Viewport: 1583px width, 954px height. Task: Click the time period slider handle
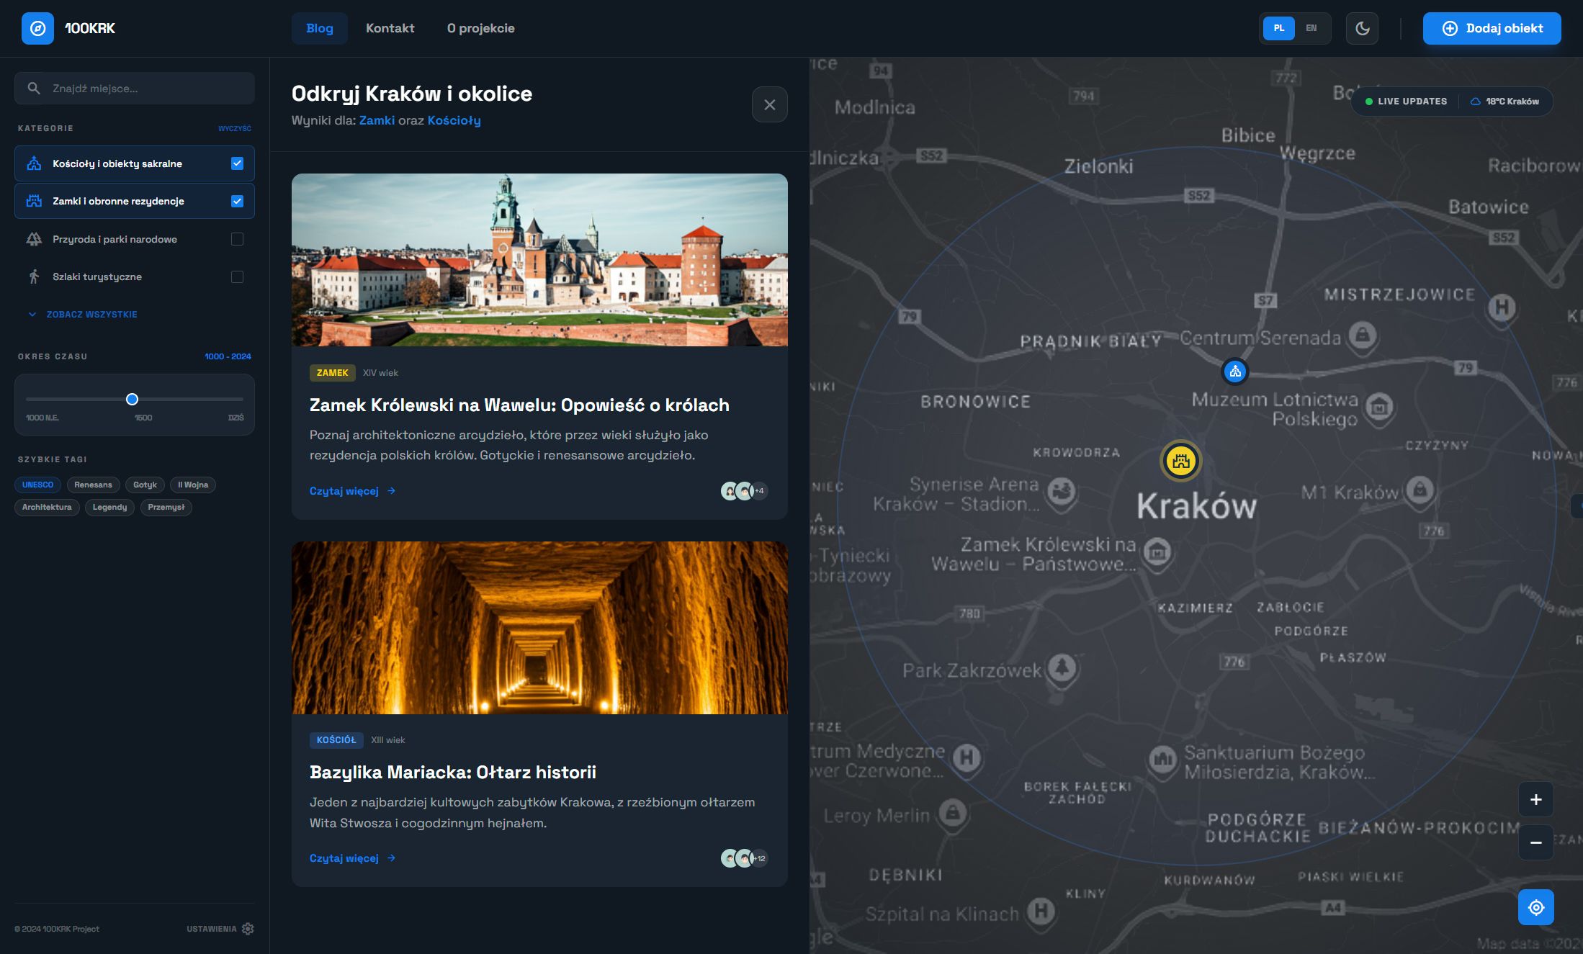click(132, 399)
